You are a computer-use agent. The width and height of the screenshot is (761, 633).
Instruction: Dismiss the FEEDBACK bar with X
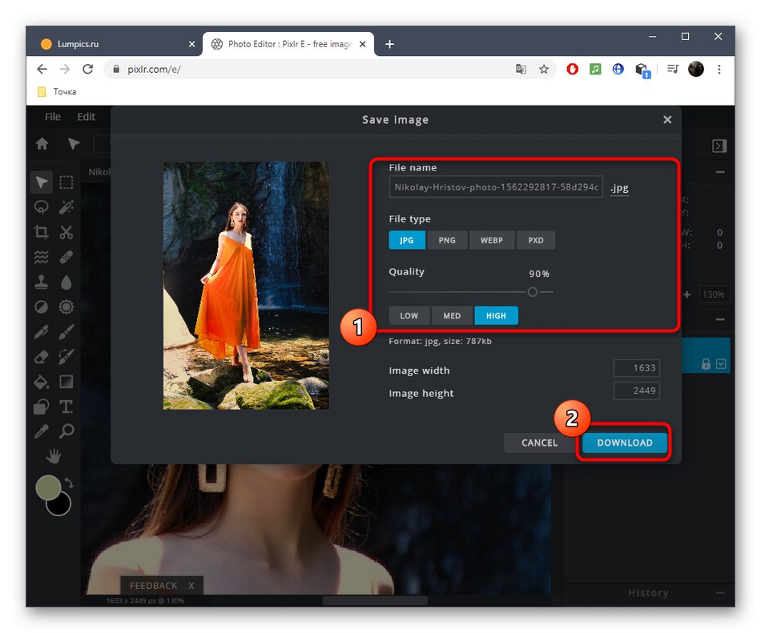(191, 586)
